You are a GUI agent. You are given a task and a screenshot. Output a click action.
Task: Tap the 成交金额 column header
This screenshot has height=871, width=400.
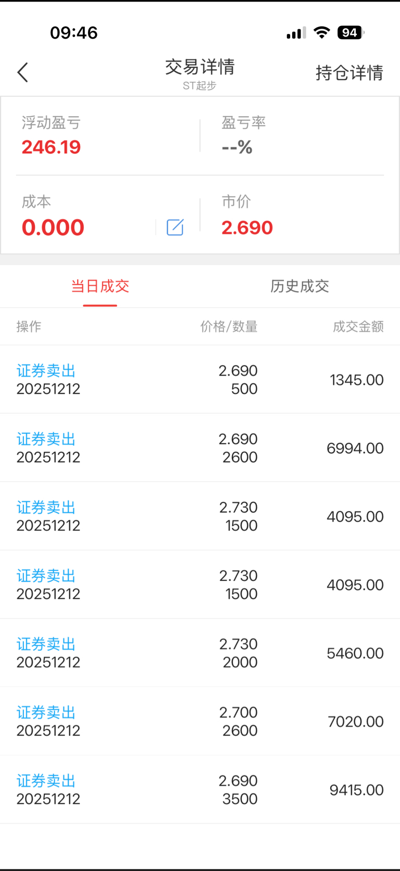pos(358,326)
